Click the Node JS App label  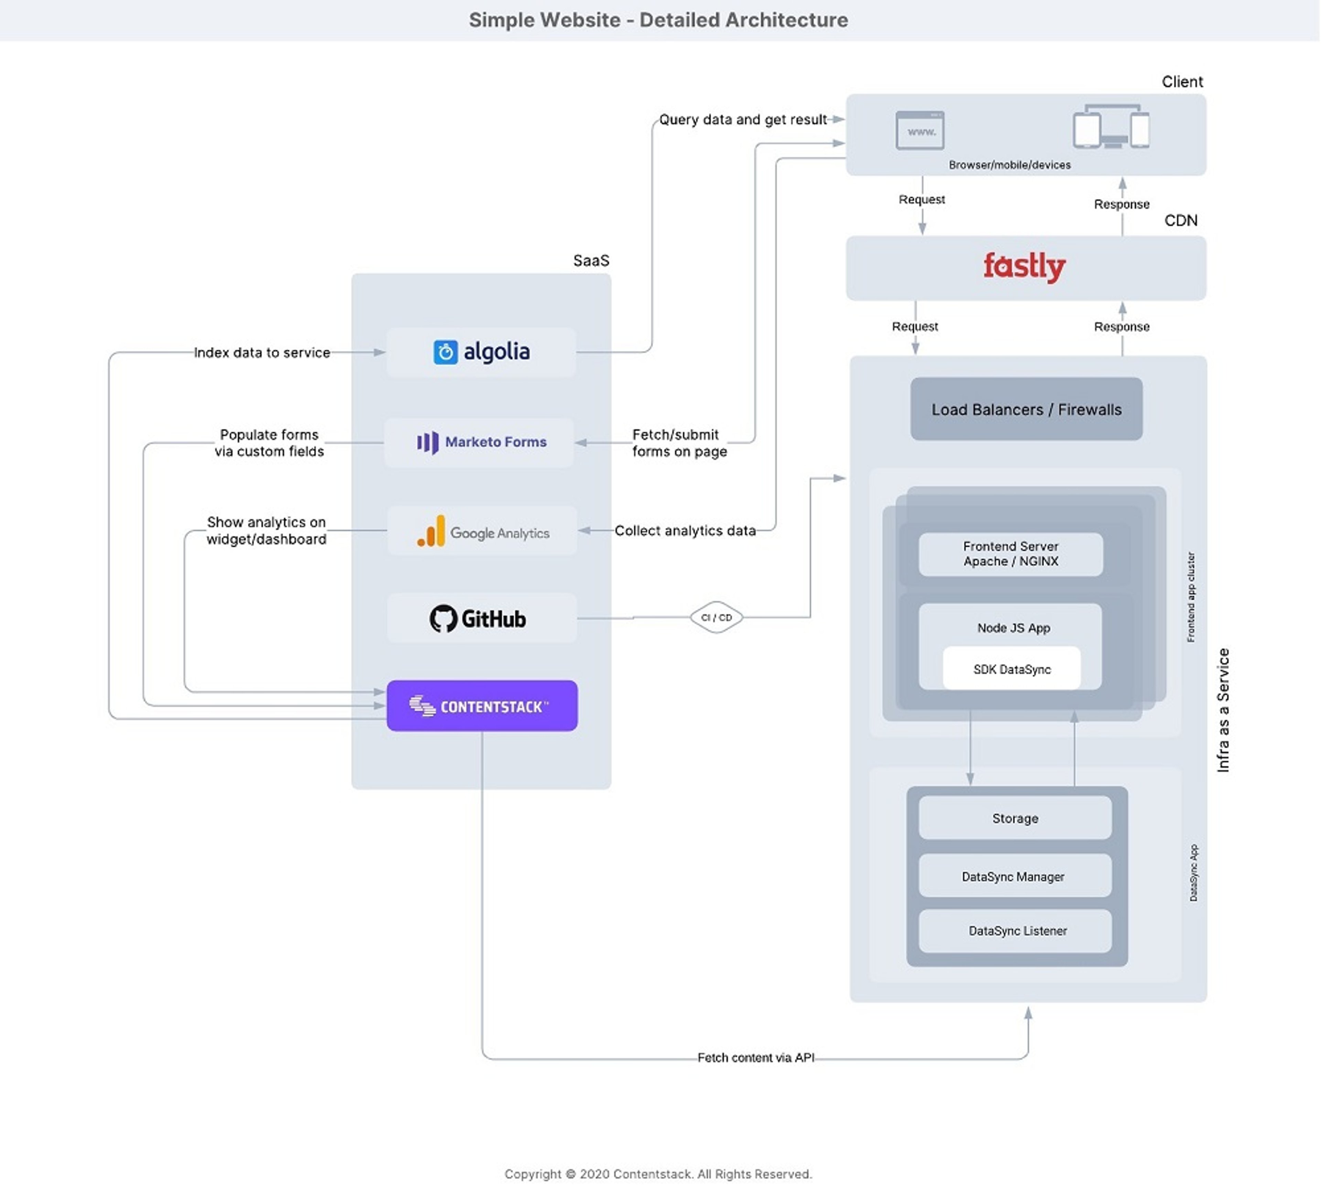(1014, 628)
